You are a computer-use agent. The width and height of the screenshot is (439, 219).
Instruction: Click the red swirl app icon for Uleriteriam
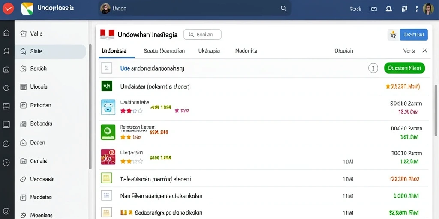[x=108, y=157]
